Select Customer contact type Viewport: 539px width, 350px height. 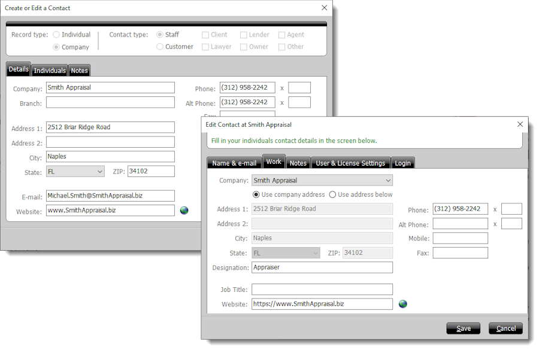pyautogui.click(x=159, y=47)
